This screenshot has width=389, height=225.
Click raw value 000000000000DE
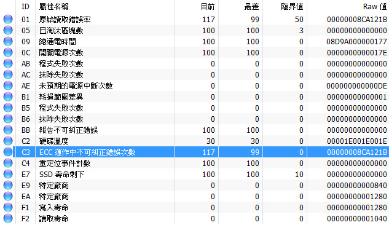[x=356, y=86]
